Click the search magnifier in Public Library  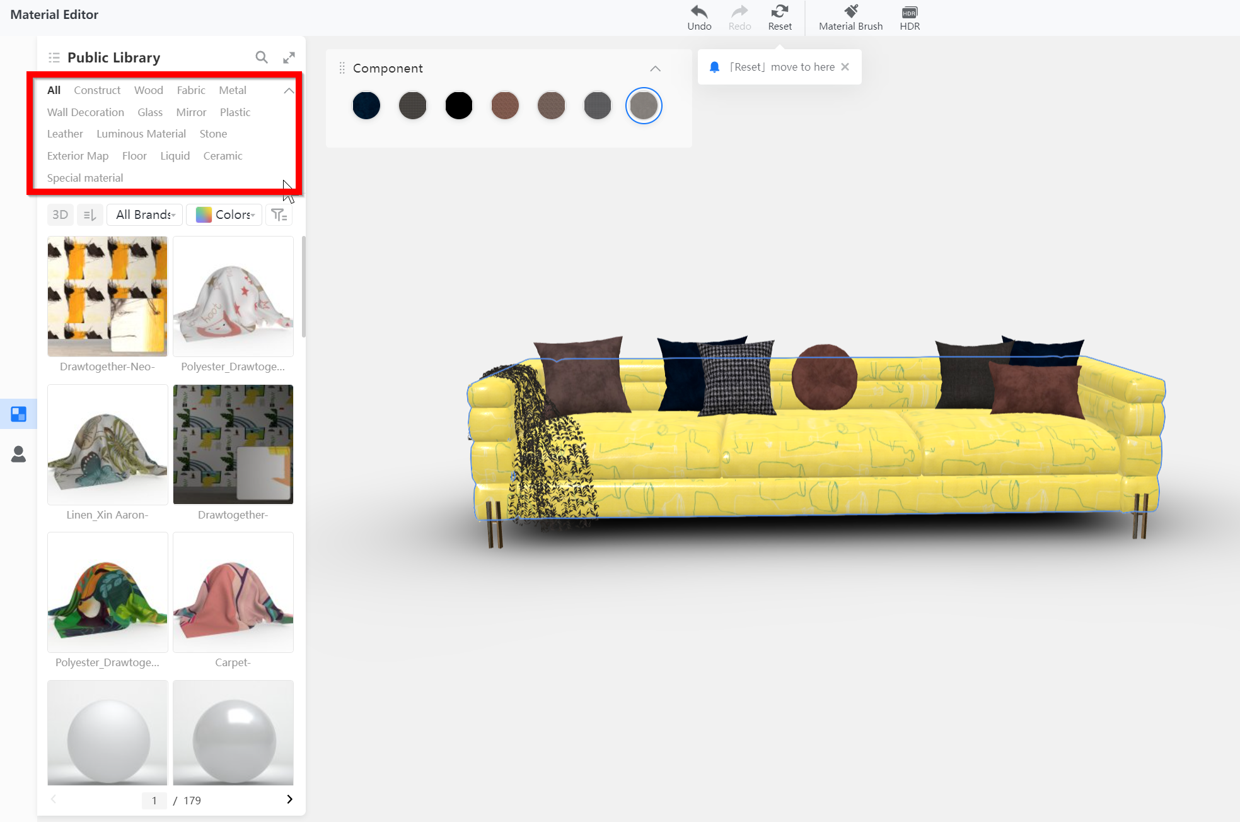pos(261,57)
